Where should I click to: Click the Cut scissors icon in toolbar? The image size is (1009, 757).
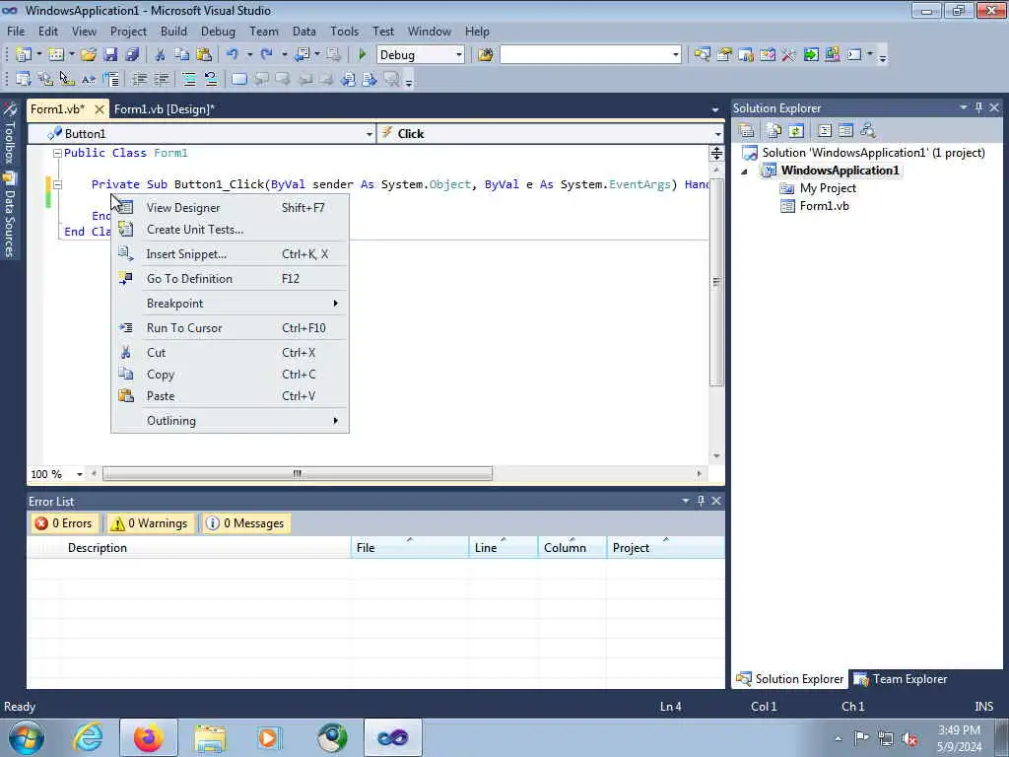160,55
